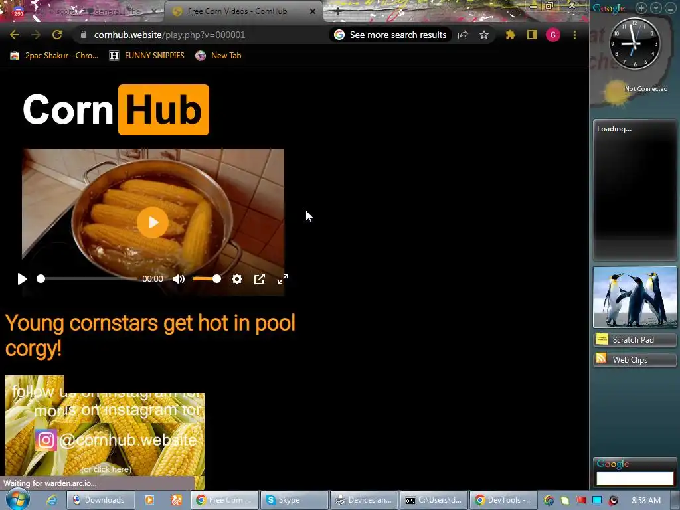This screenshot has height=510, width=680.
Task: Click See more search results chip
Action: coord(390,35)
